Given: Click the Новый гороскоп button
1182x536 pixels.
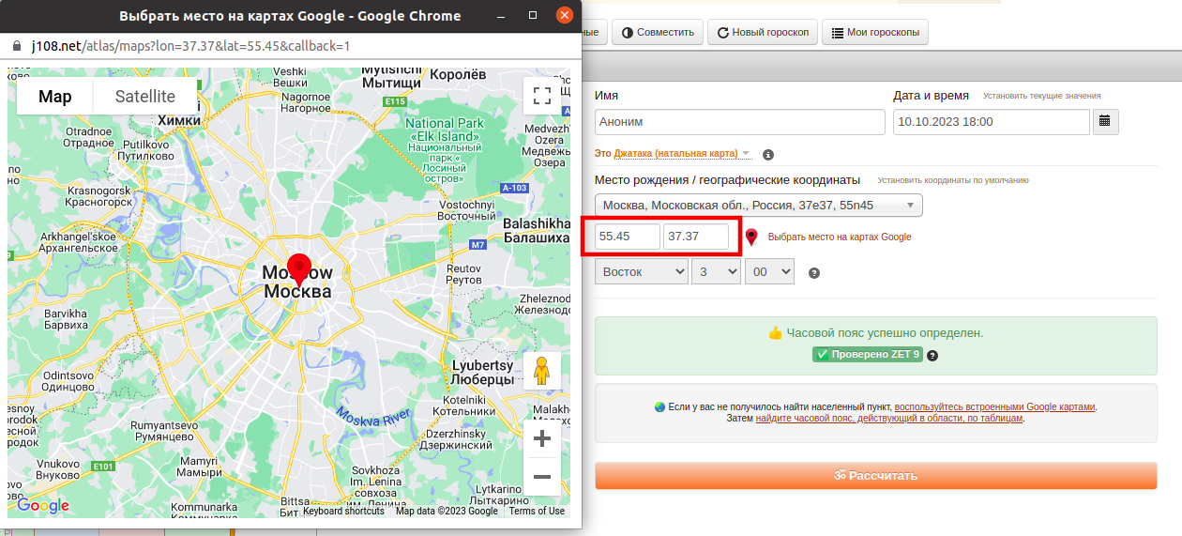Looking at the screenshot, I should click(x=763, y=32).
